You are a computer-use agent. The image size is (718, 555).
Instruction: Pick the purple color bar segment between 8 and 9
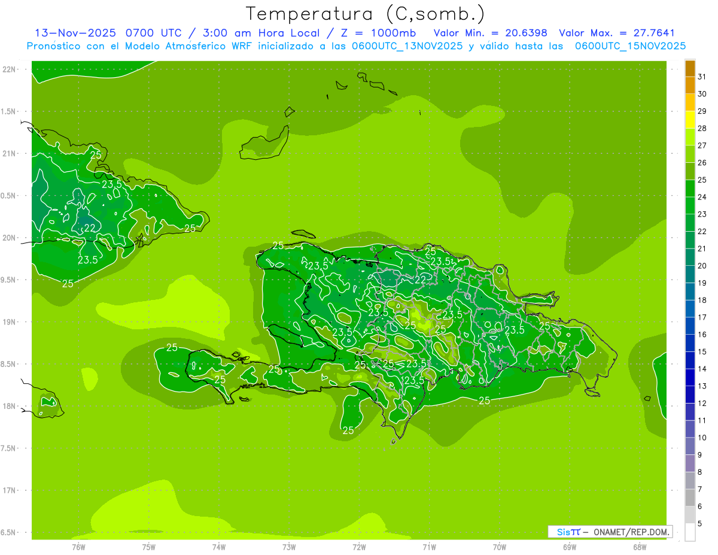690,463
